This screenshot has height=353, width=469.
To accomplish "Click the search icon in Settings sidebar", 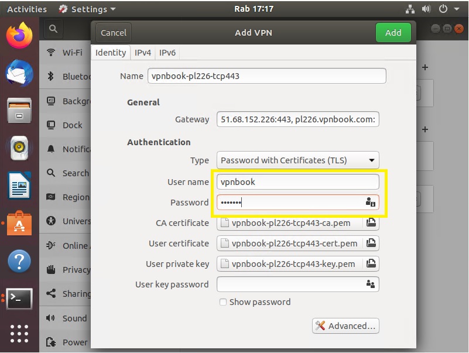I will pos(53,29).
